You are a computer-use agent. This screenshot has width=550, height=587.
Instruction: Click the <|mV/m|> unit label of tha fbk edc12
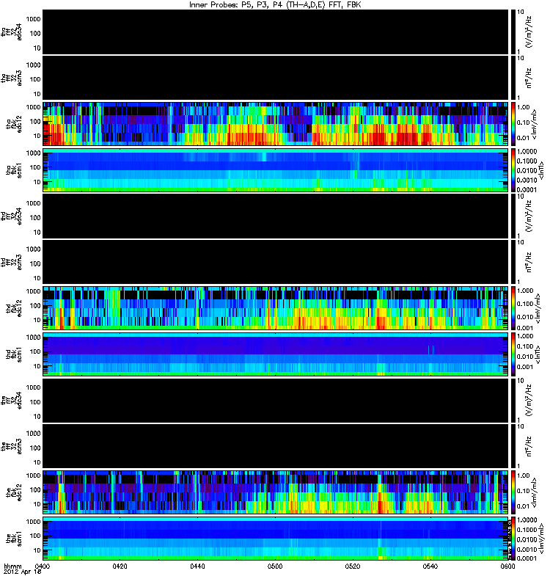tap(534, 124)
